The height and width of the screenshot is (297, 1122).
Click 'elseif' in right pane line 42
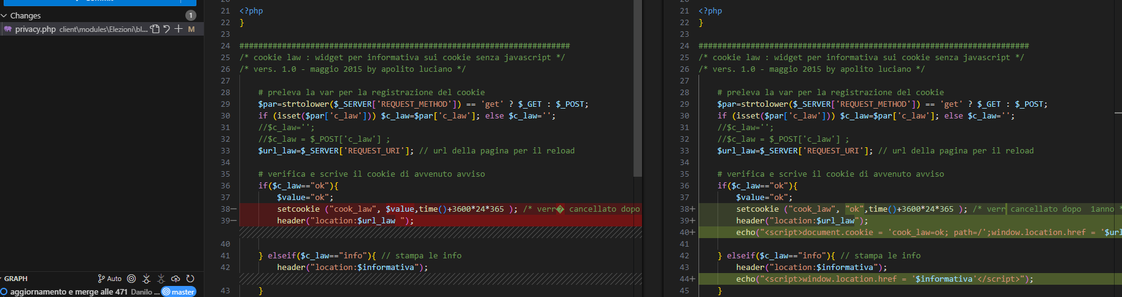click(x=741, y=255)
